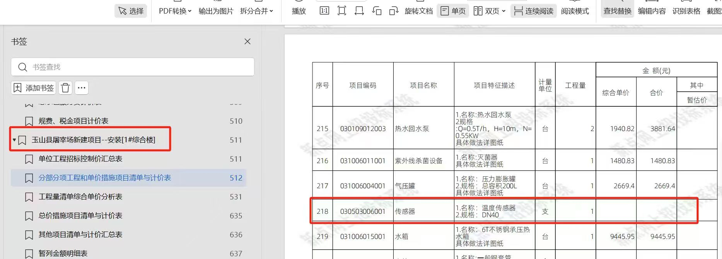The height and width of the screenshot is (259, 722).
Task: Start slideshow with 播放
Action: pos(299,11)
